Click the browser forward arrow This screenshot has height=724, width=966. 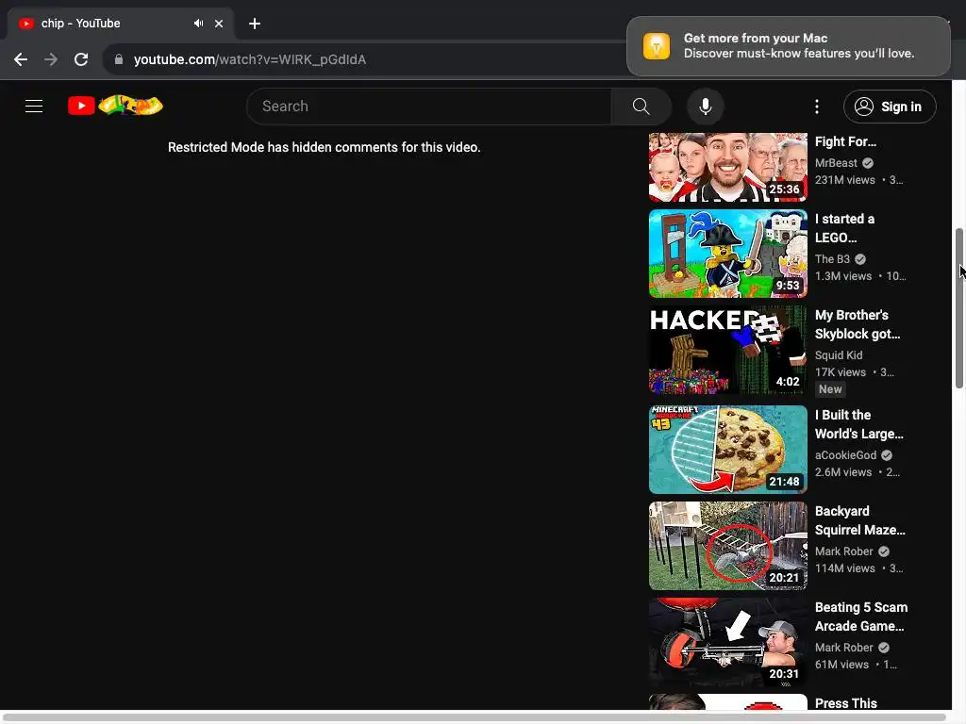coord(51,59)
